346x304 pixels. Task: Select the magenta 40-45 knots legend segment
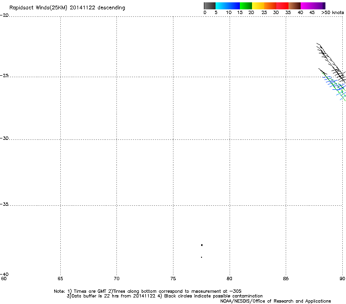pos(307,6)
